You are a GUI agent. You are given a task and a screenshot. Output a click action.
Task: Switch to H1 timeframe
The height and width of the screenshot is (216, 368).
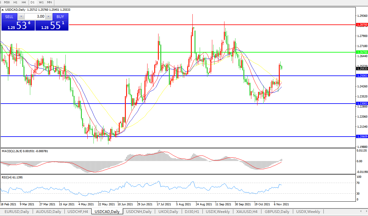coord(15,2)
